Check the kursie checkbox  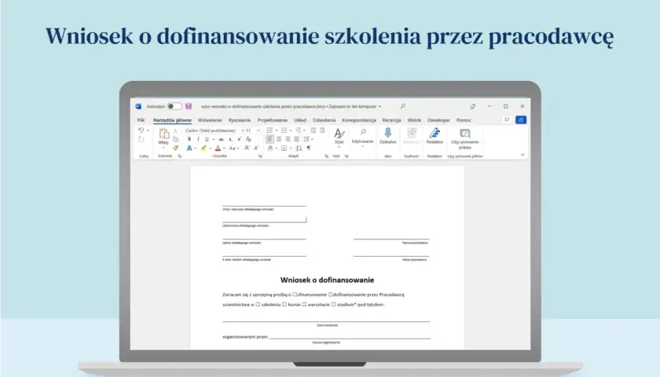tap(284, 304)
